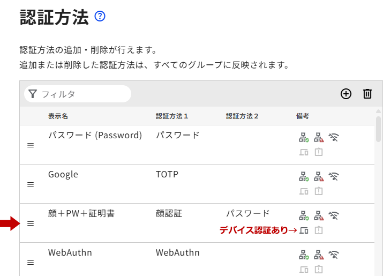The width and height of the screenshot is (383, 276).
Task: Click the device authentication icon in 顔+PW+証明書 row
Action: click(x=304, y=230)
